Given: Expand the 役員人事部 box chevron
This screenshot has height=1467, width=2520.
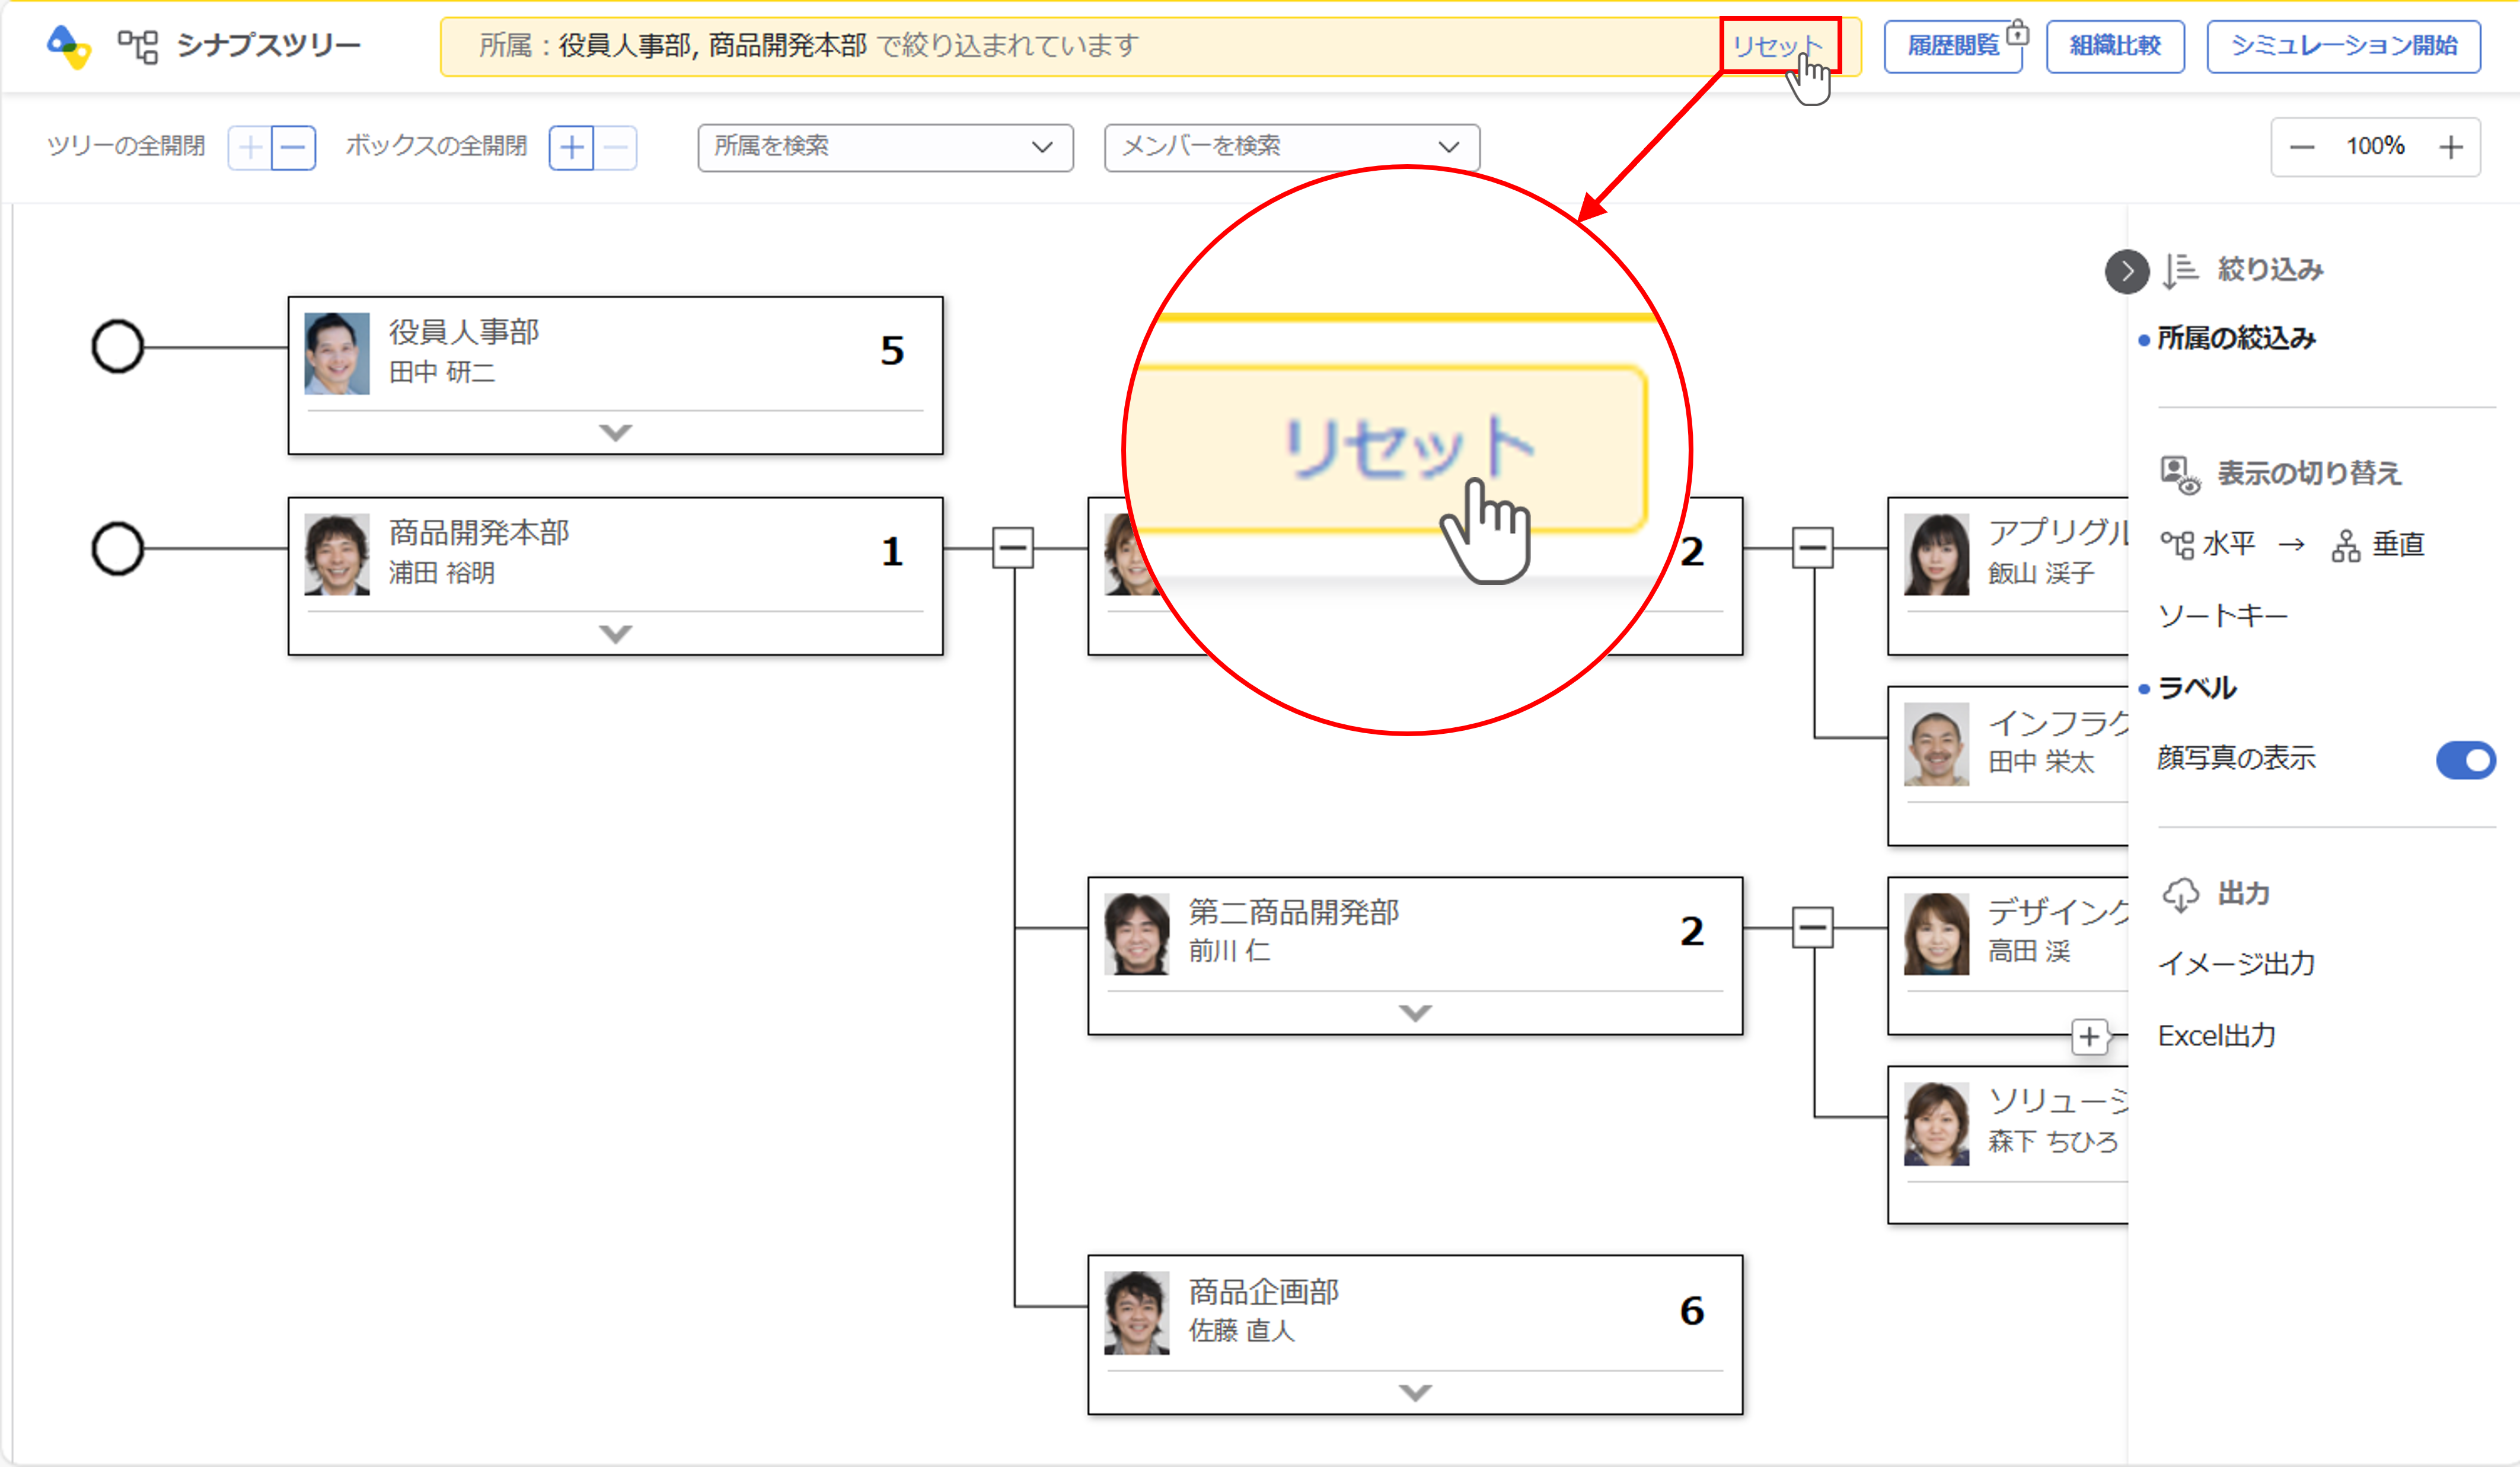Looking at the screenshot, I should click(x=615, y=433).
